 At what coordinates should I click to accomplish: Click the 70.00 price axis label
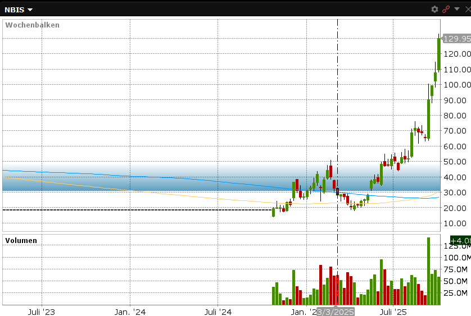coord(455,131)
